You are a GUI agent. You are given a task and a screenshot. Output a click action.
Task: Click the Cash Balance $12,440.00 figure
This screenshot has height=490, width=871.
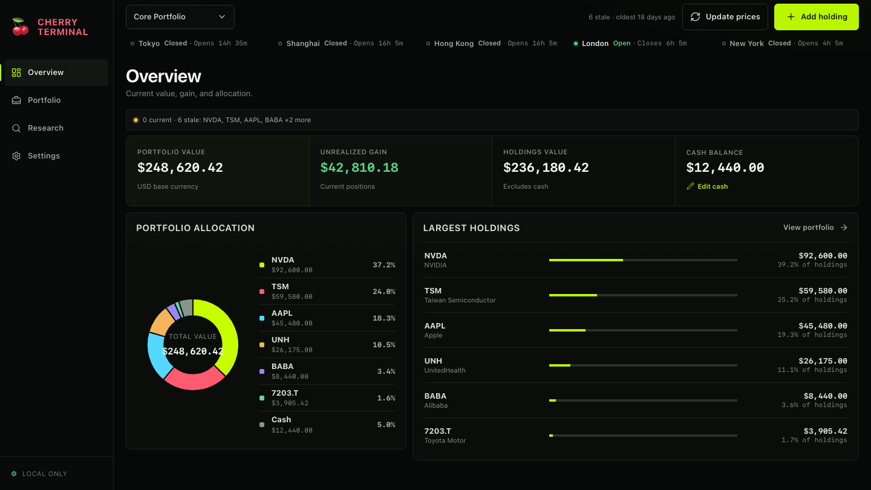725,168
